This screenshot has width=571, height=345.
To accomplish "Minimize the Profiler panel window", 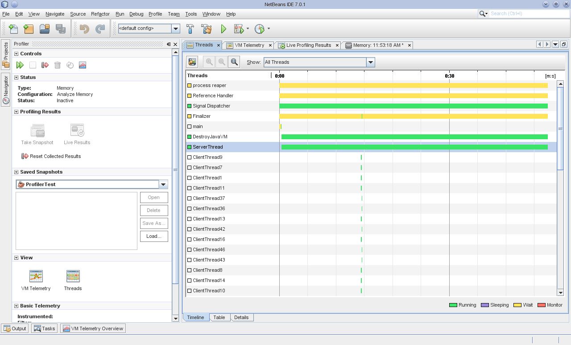I will tap(169, 44).
